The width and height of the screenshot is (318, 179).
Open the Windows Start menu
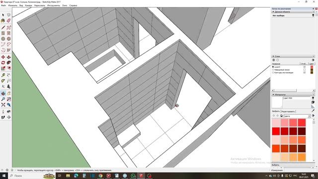(4, 176)
